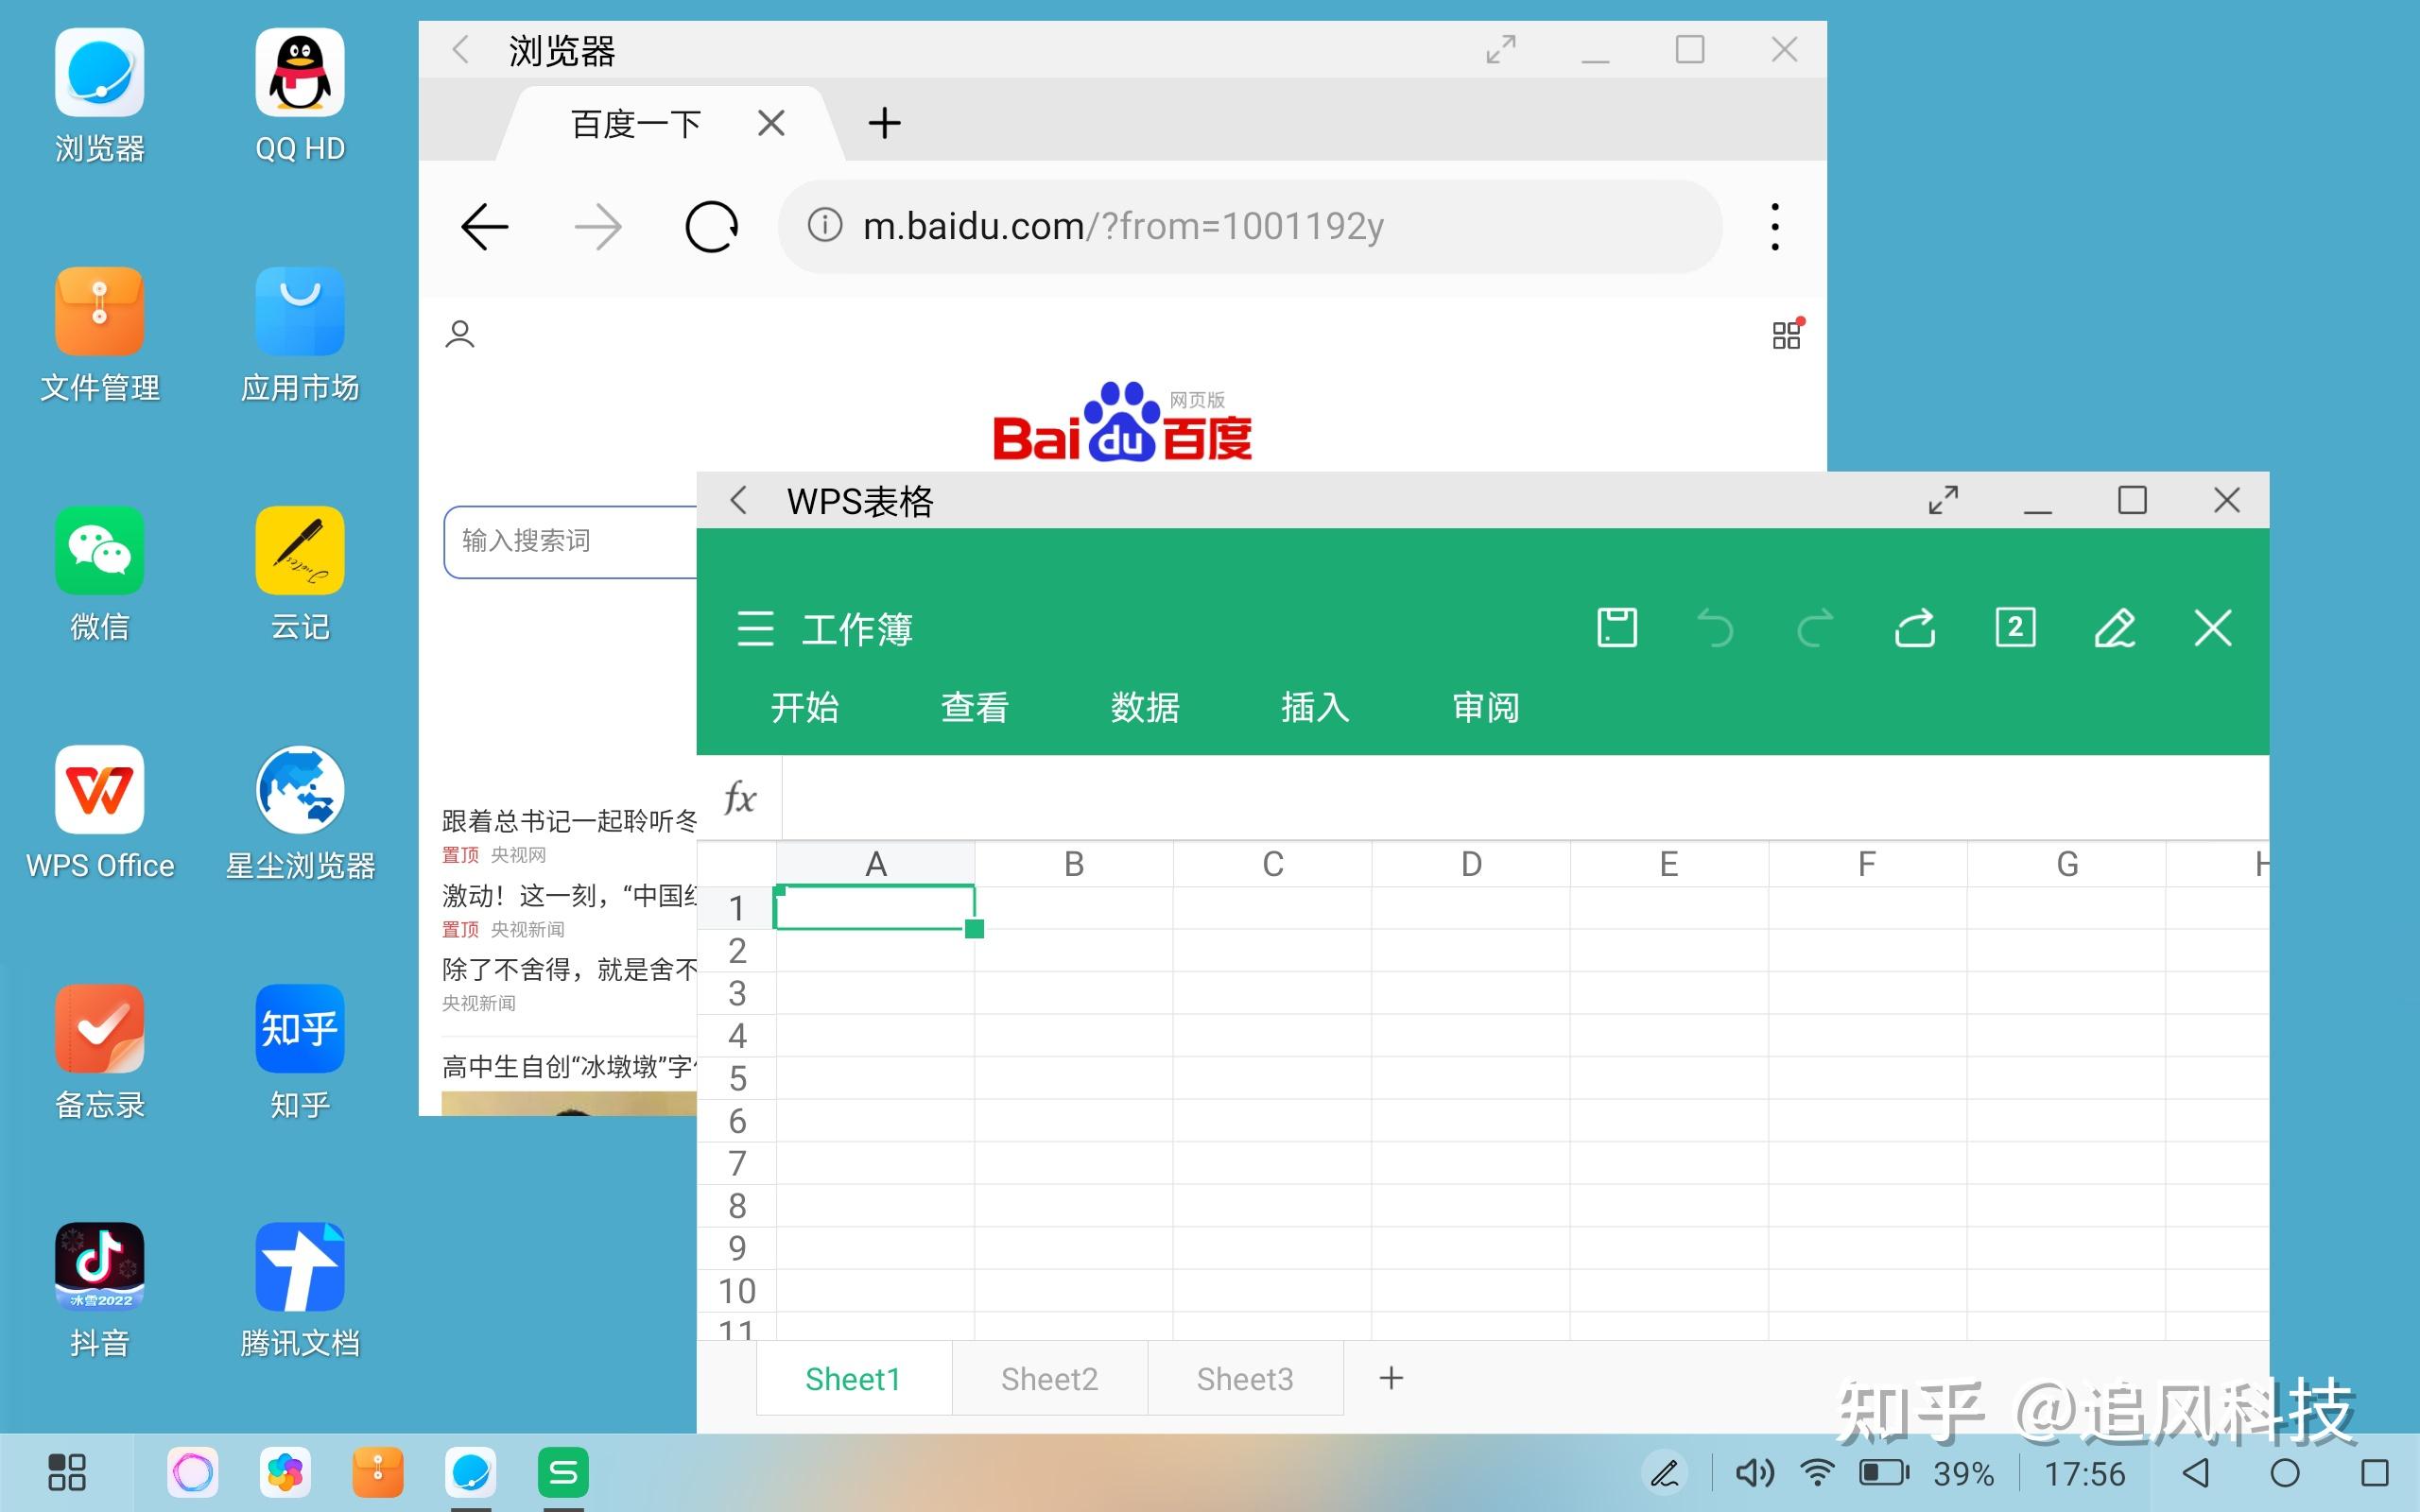Select the 百度一下 browser tab
This screenshot has width=2420, height=1512.
(x=636, y=124)
